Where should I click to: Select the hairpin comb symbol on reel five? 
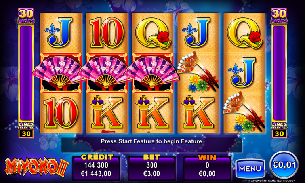[244, 112]
